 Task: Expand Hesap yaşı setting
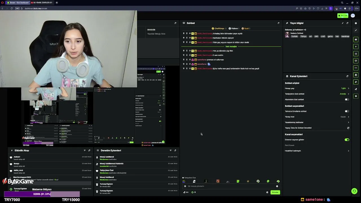click(317, 88)
